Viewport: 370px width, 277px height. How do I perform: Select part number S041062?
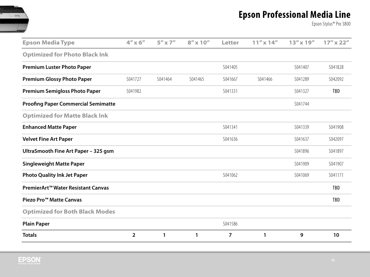click(230, 175)
